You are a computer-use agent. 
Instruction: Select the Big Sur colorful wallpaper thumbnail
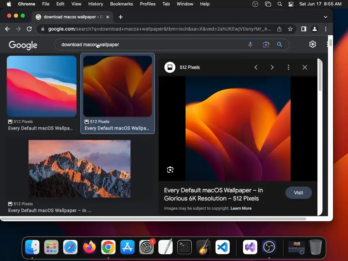pyautogui.click(x=42, y=86)
